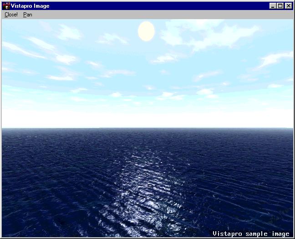Minimize the Vistapro Image window
Viewport: 295px width, 239px height.
[x=273, y=6]
